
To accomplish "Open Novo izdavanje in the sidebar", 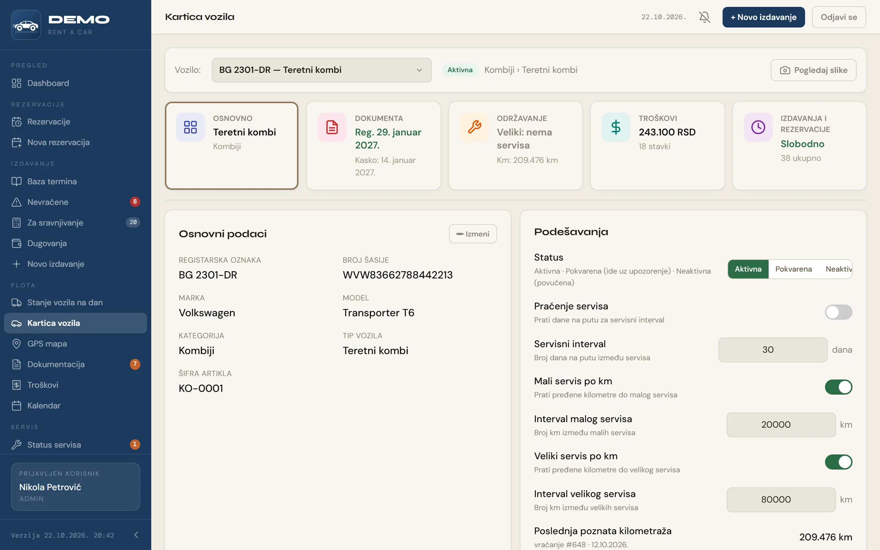I will (x=76, y=264).
